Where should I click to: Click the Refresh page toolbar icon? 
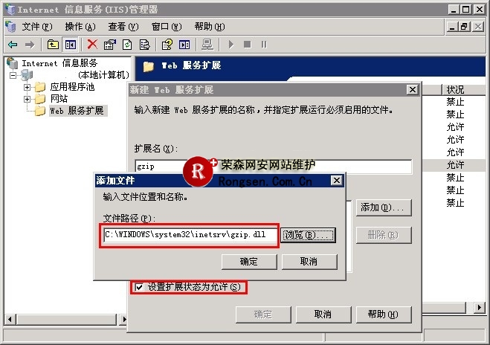pyautogui.click(x=127, y=45)
